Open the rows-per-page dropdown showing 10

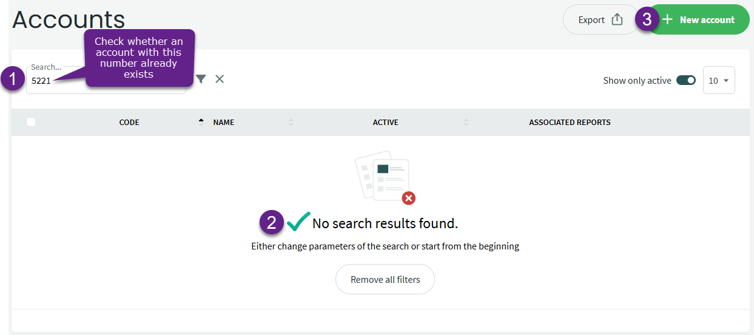point(719,80)
